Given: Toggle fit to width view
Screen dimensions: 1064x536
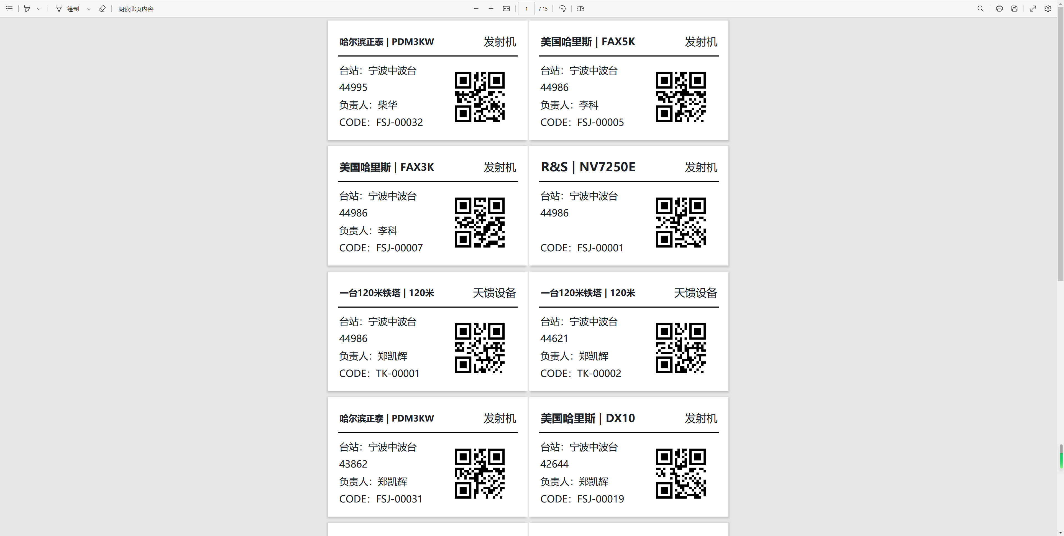Looking at the screenshot, I should 506,9.
